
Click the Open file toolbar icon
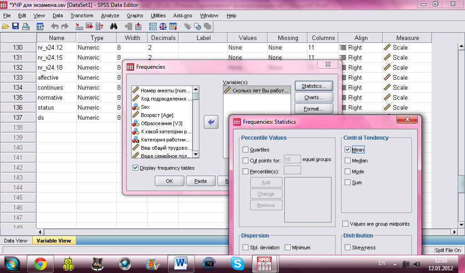(x=5, y=26)
